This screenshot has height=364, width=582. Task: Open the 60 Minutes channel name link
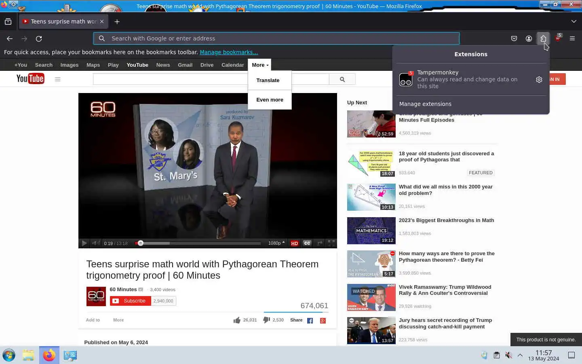pyautogui.click(x=123, y=289)
